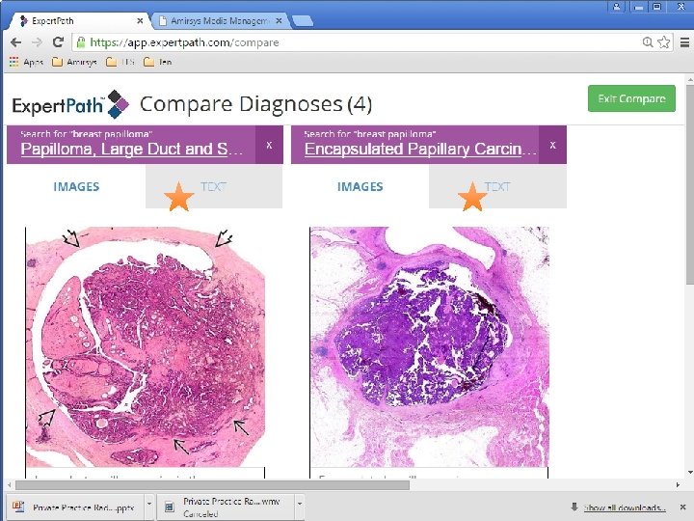Open the pink papilloma histology image
Viewport: 694px width, 521px height.
(146, 347)
